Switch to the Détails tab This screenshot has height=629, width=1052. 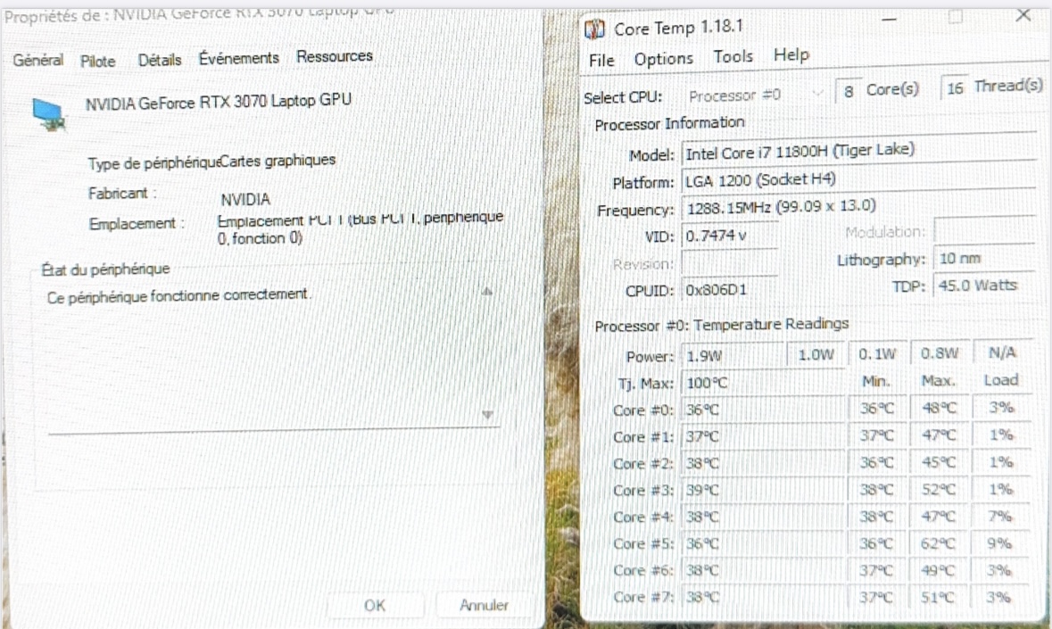160,60
